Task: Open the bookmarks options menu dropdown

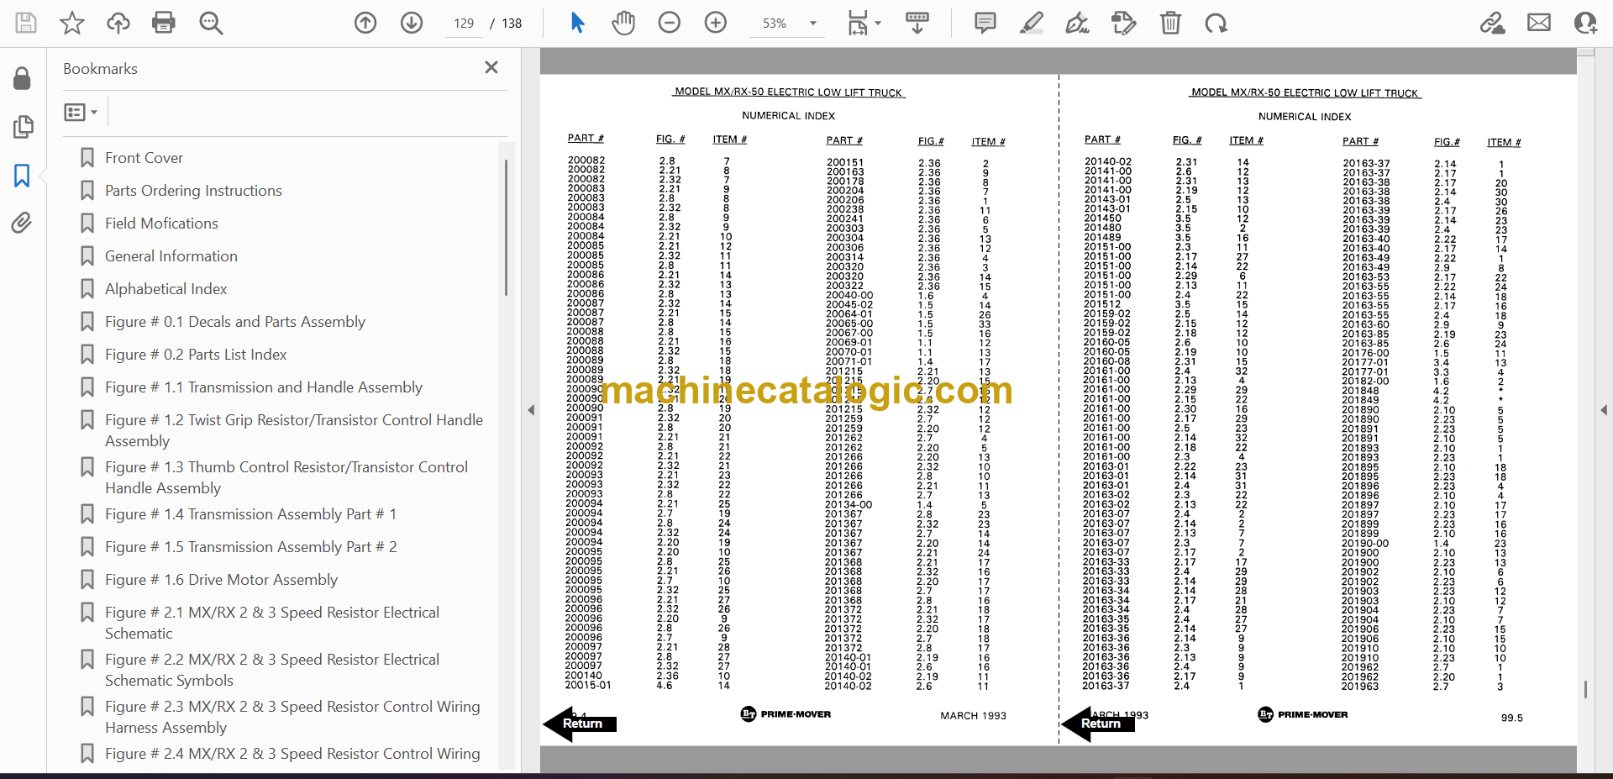Action: tap(81, 112)
